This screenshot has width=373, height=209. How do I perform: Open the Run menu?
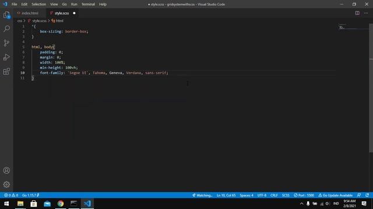click(x=74, y=4)
